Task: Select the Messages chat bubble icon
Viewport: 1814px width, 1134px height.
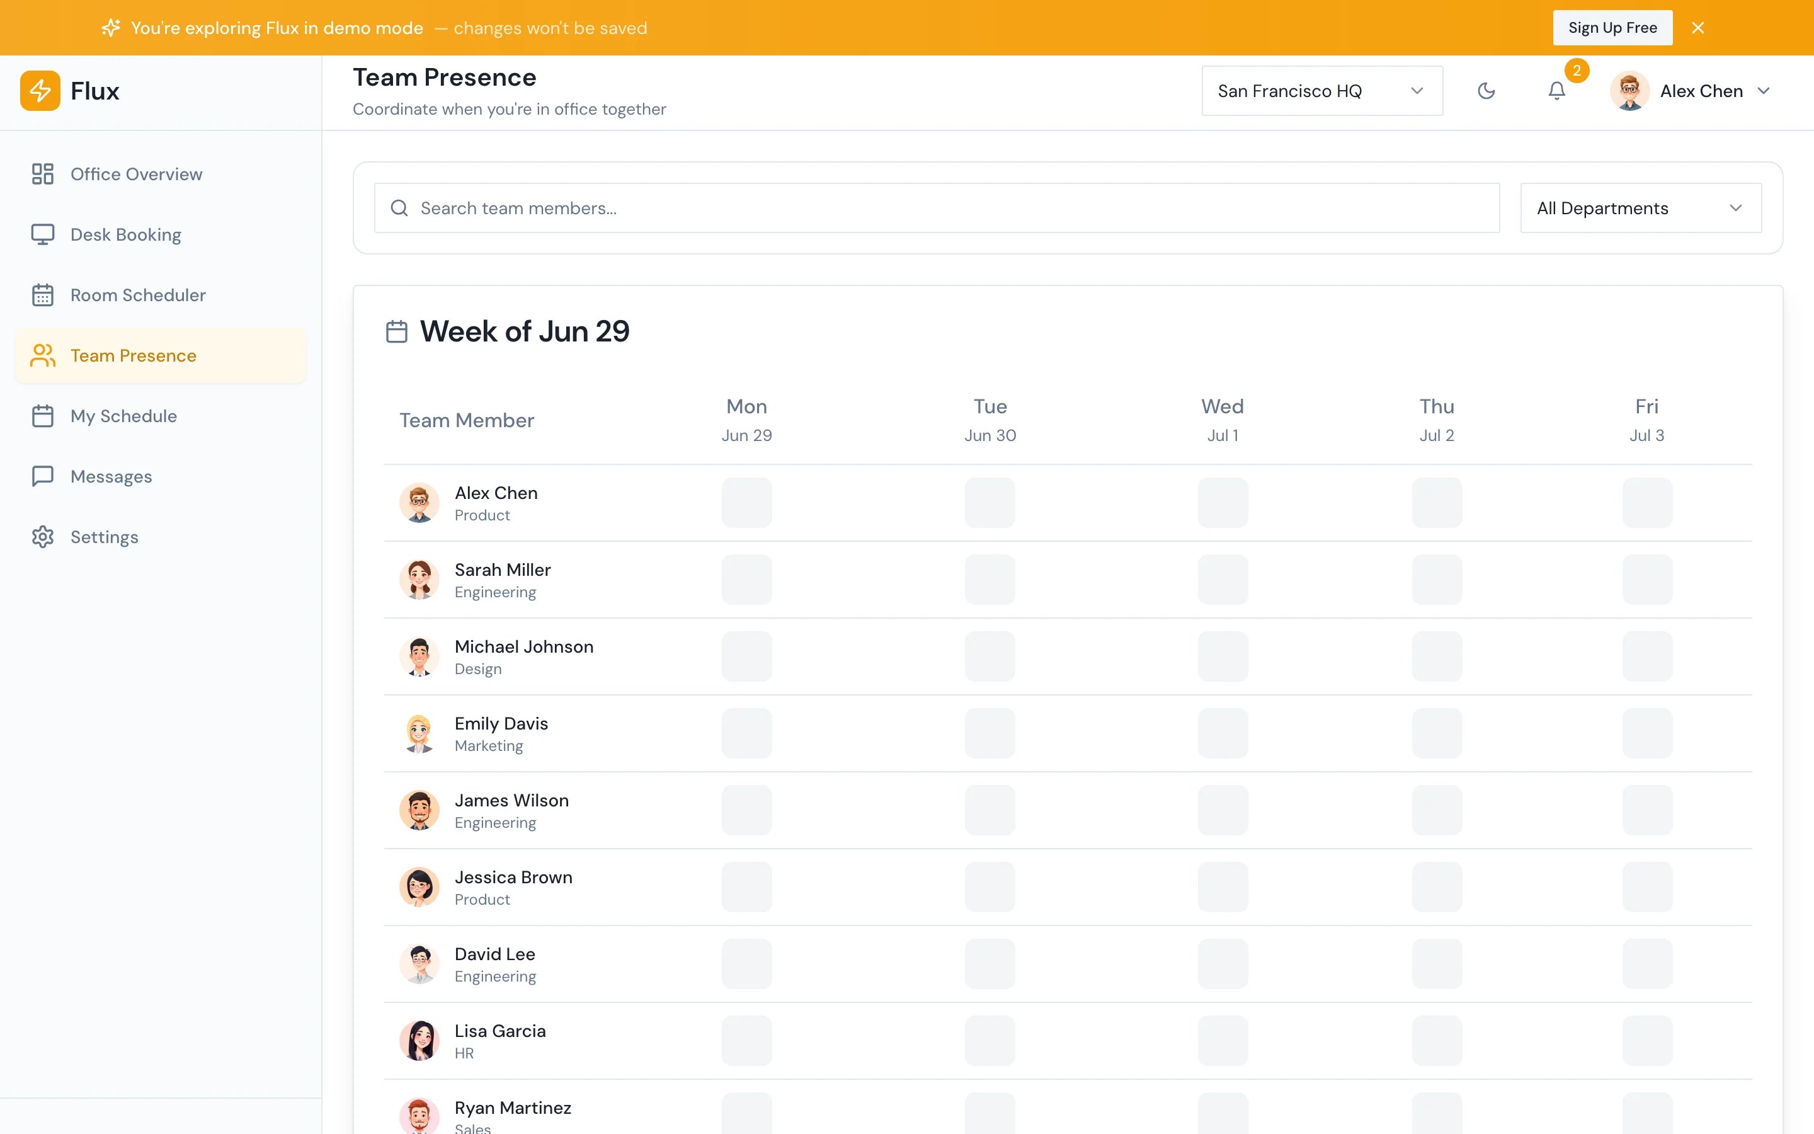Action: click(43, 476)
